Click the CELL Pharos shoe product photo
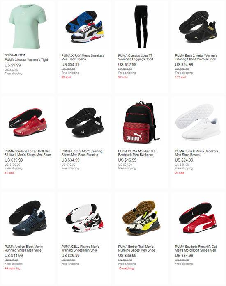 [84, 218]
